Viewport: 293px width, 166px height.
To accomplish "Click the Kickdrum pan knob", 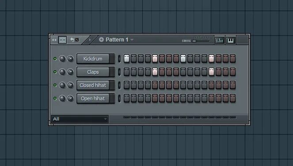I will click(62, 59).
